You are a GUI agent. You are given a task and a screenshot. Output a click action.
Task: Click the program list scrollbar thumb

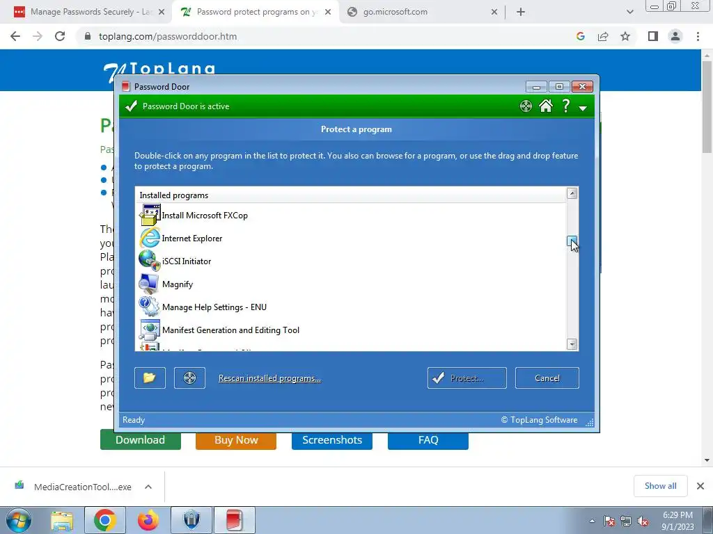572,241
